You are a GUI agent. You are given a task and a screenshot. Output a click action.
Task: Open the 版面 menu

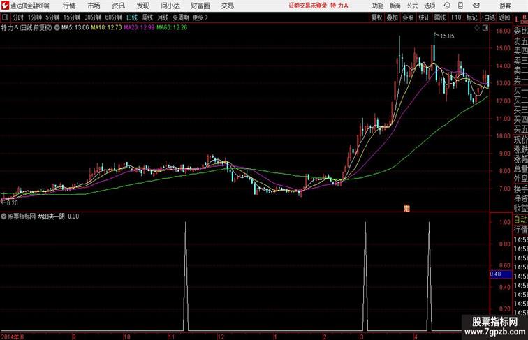point(395,6)
